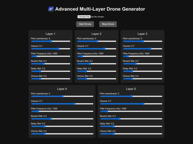193x144 pixels.
Task: Click Layer 5 Chorus Wet slider
Action: [131, 134]
